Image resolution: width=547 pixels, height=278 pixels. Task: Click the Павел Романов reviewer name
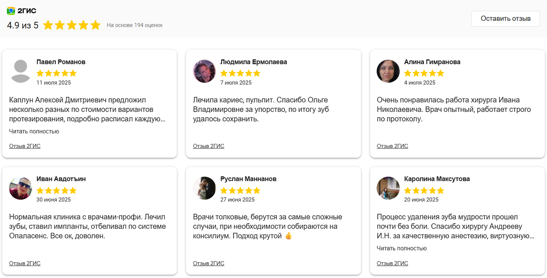click(61, 62)
